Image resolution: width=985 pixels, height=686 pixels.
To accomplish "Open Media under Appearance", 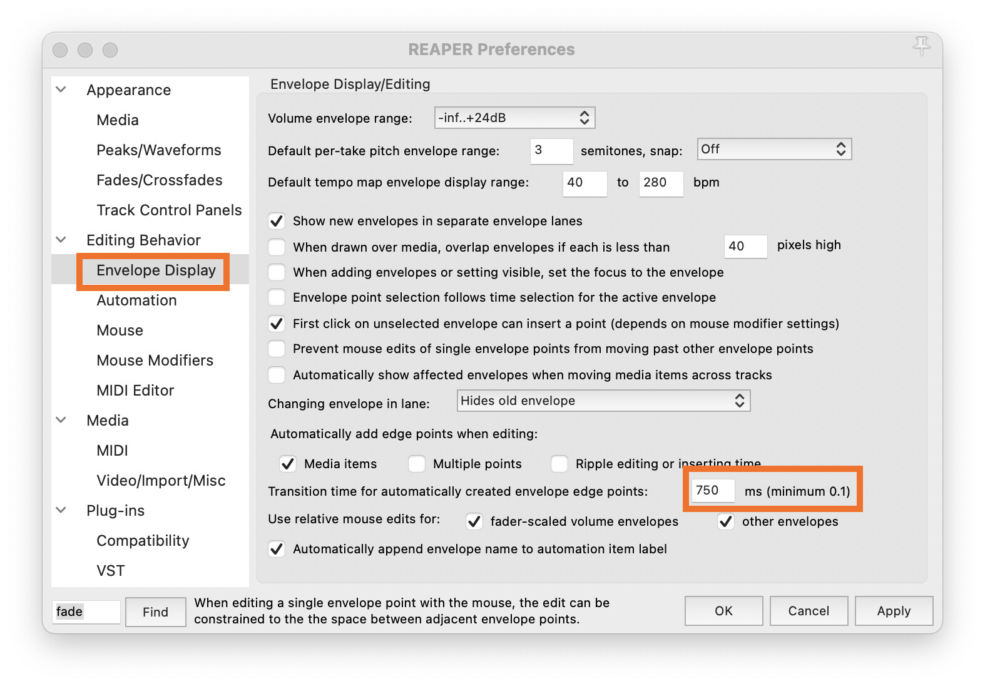I will click(x=118, y=120).
